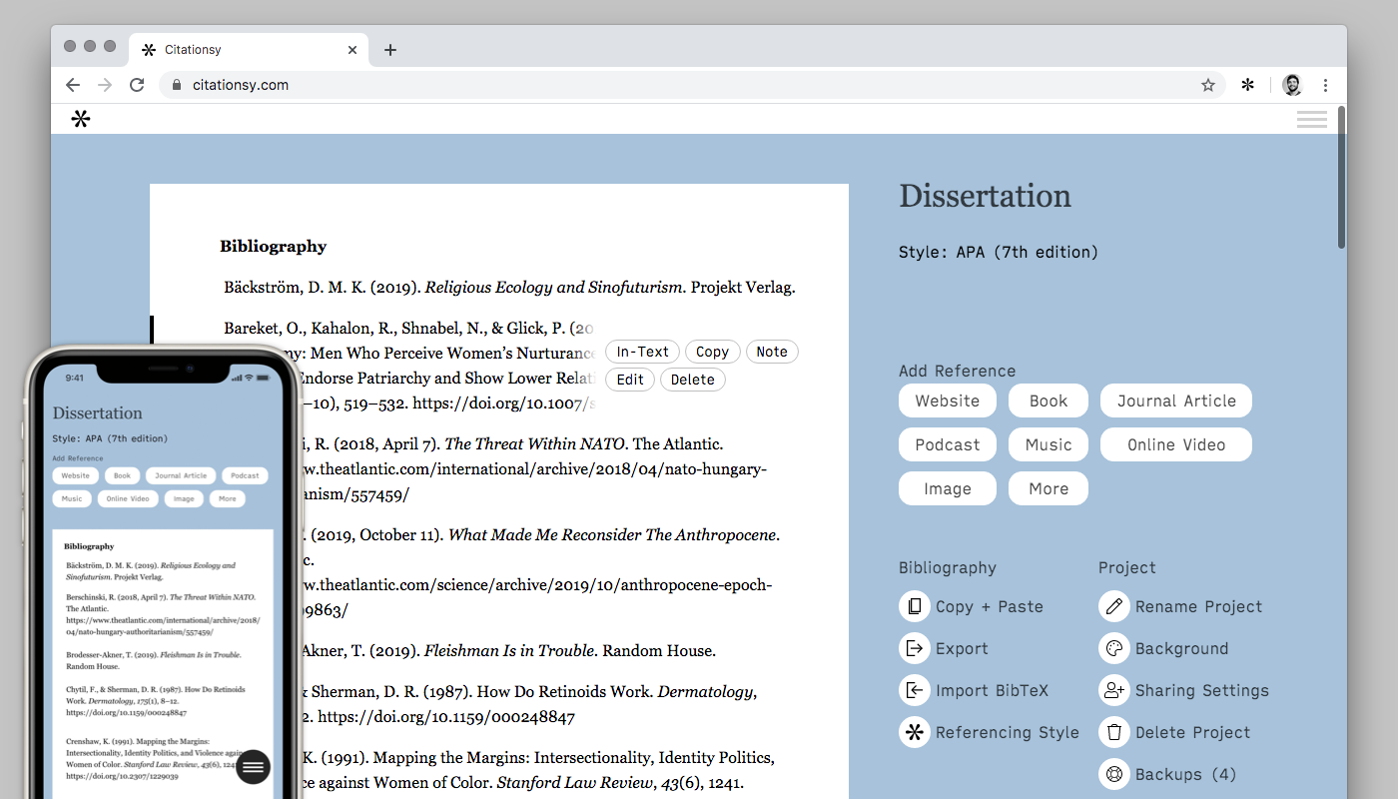The image size is (1398, 799).
Task: Select the Rename Project pencil icon
Action: 1113,606
